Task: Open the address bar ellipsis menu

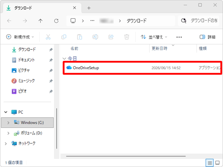Action: pos(92,21)
